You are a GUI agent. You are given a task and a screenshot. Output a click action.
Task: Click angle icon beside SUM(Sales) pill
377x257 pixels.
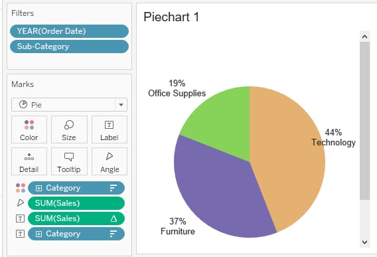point(21,203)
